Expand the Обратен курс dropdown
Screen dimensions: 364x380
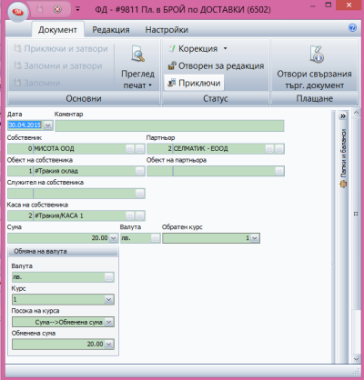[255, 238]
